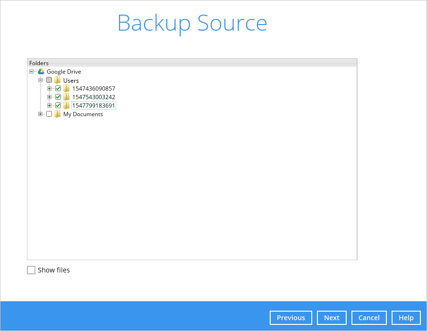Select the Google Drive label
The height and width of the screenshot is (331, 427).
tap(64, 72)
